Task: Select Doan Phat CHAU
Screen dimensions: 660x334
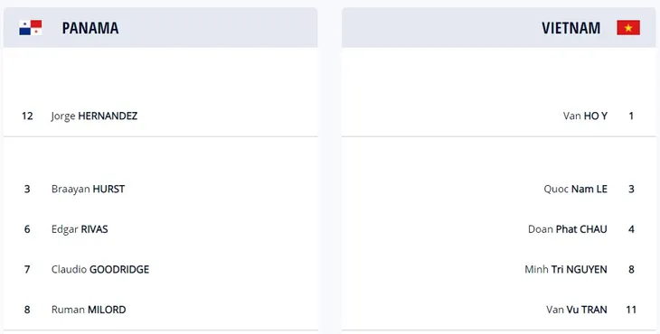Action: tap(568, 229)
